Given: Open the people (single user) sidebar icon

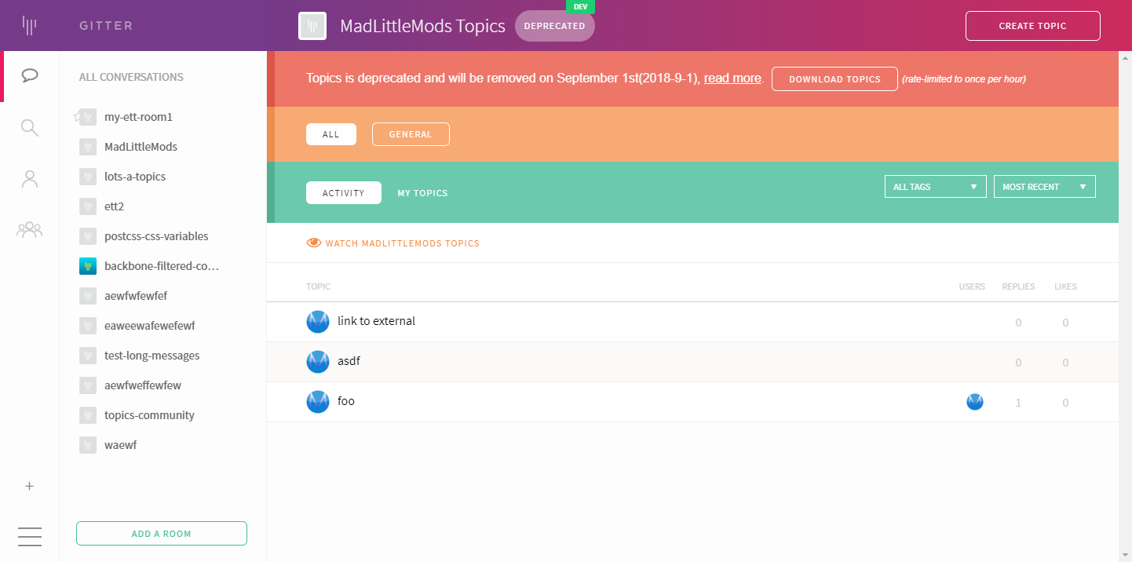Looking at the screenshot, I should tap(30, 179).
